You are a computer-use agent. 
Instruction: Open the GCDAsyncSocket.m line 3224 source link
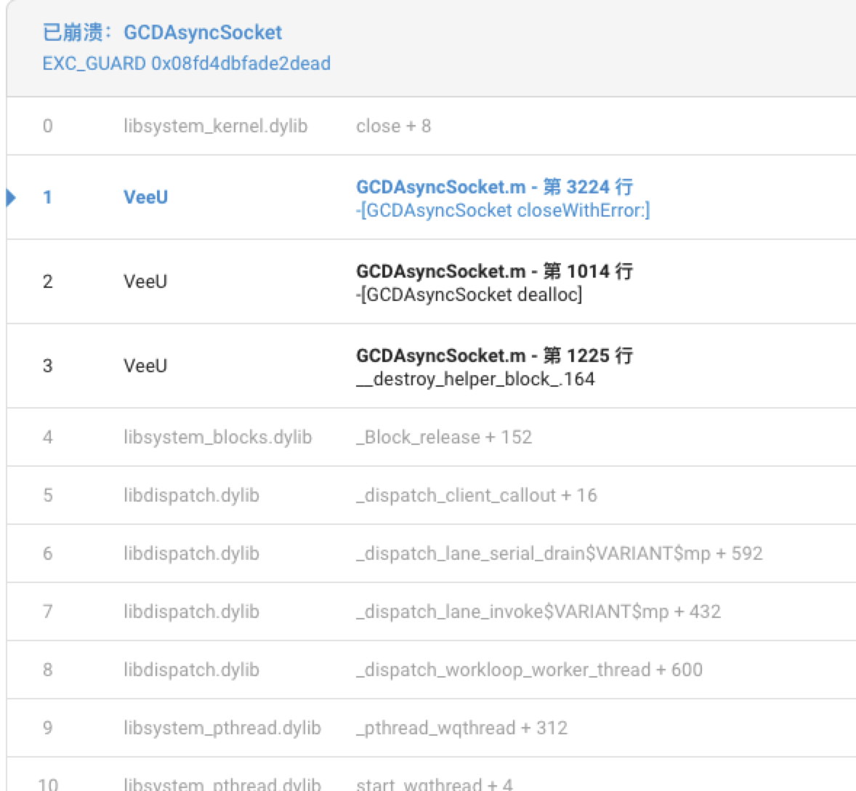[x=493, y=186]
